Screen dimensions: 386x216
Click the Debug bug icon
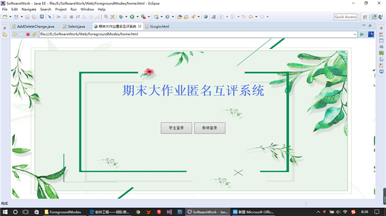tap(121, 16)
